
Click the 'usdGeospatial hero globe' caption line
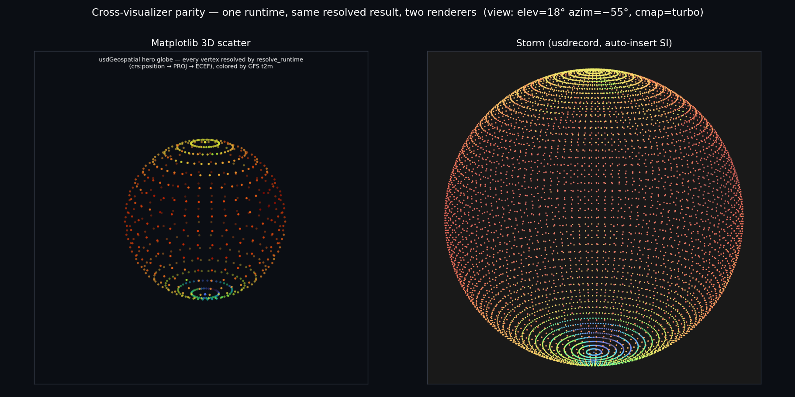[201, 59]
